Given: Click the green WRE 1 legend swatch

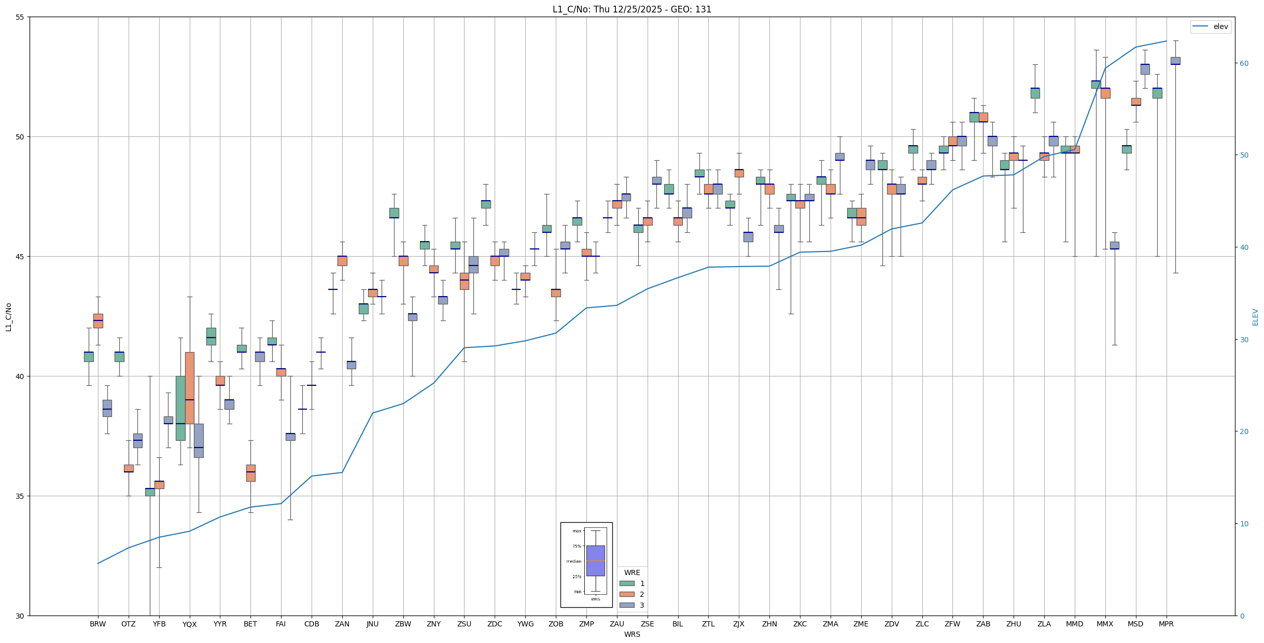Looking at the screenshot, I should pos(627,583).
